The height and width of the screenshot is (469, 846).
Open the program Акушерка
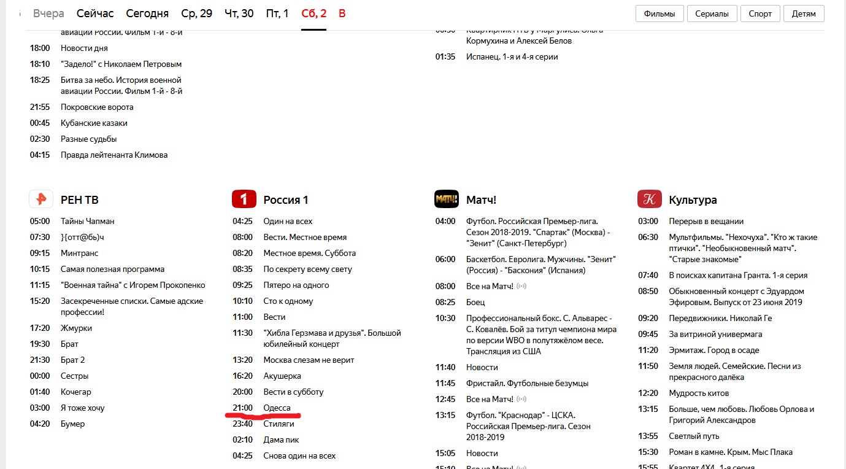(282, 376)
